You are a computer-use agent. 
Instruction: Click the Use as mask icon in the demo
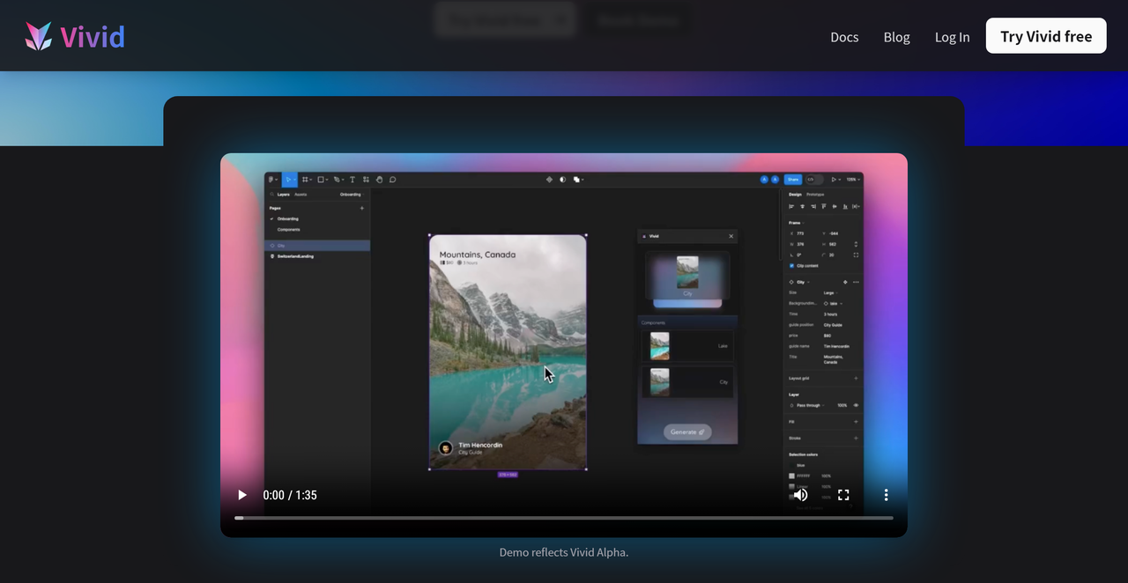click(562, 179)
